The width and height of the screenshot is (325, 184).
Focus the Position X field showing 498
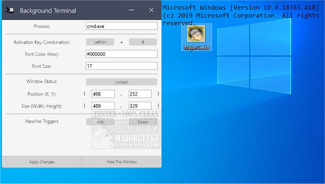pyautogui.click(x=103, y=94)
